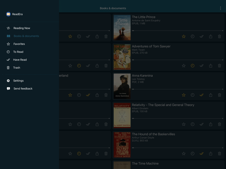Move Adventures of Tom Sawyer to trash
This screenshot has height=169, width=226.
tap(220, 66)
